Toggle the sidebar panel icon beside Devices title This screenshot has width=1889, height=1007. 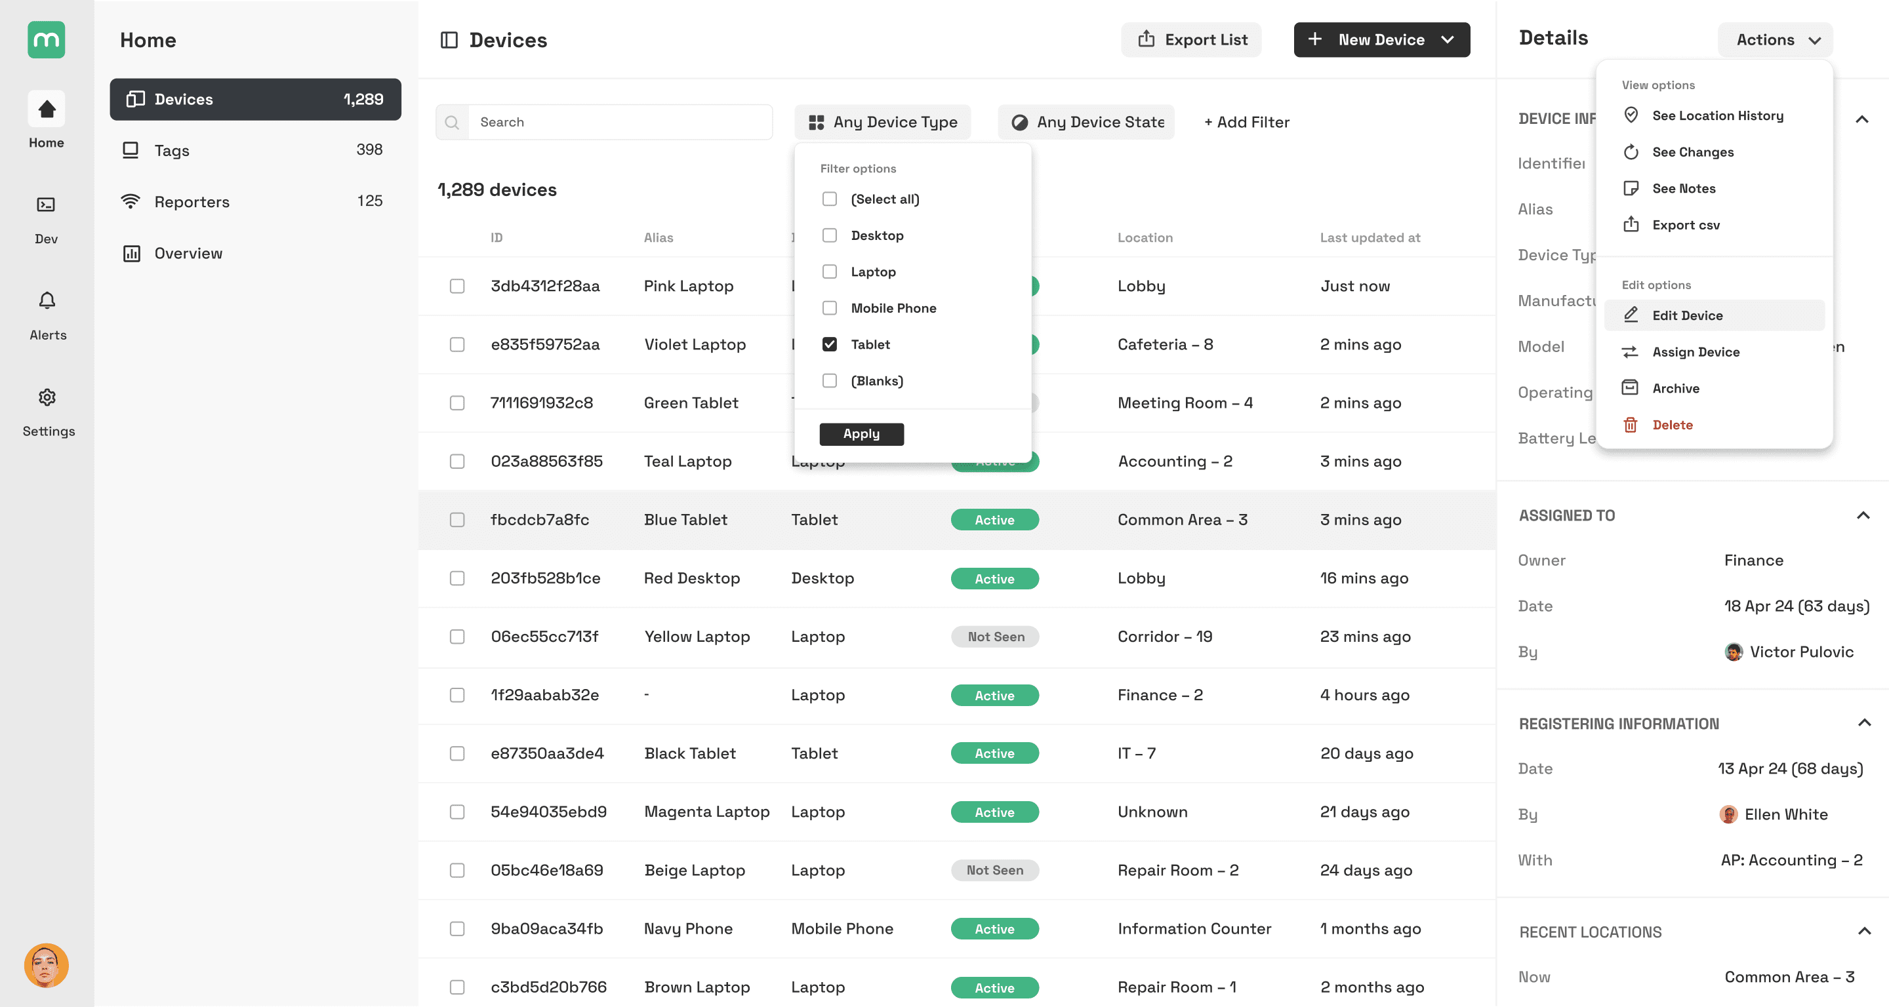(449, 39)
